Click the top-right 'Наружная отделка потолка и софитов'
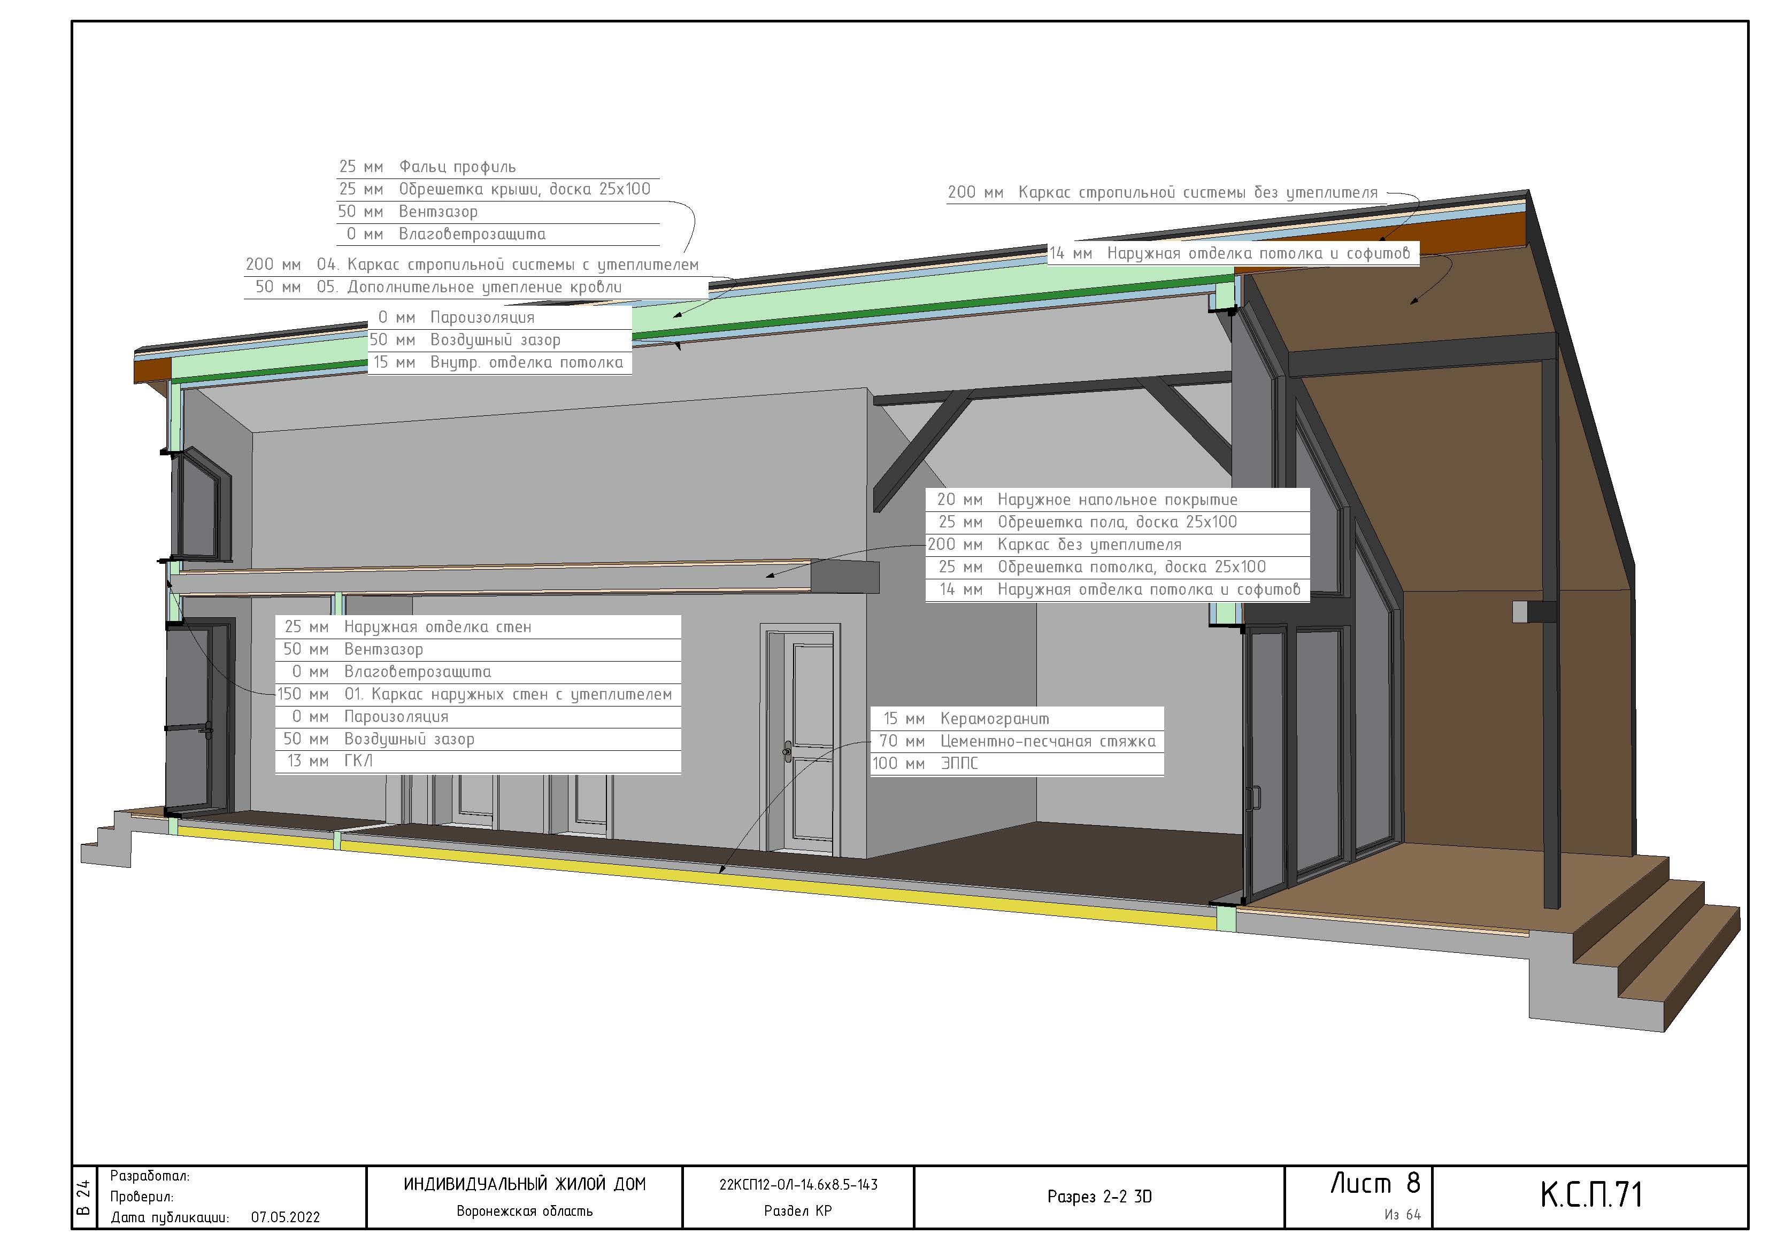 (x=1258, y=253)
